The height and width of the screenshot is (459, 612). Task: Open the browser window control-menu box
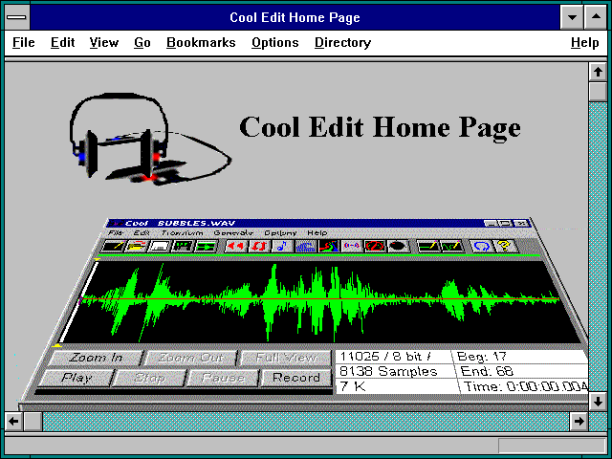click(16, 17)
